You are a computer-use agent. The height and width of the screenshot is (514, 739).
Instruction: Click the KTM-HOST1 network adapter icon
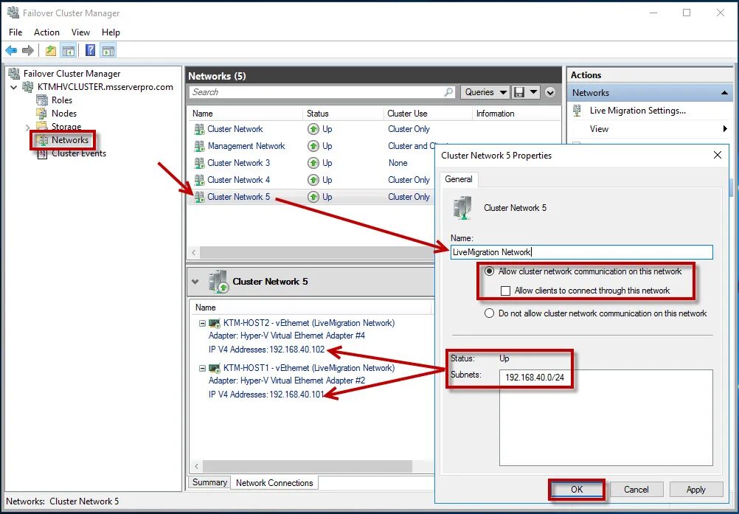coord(215,368)
